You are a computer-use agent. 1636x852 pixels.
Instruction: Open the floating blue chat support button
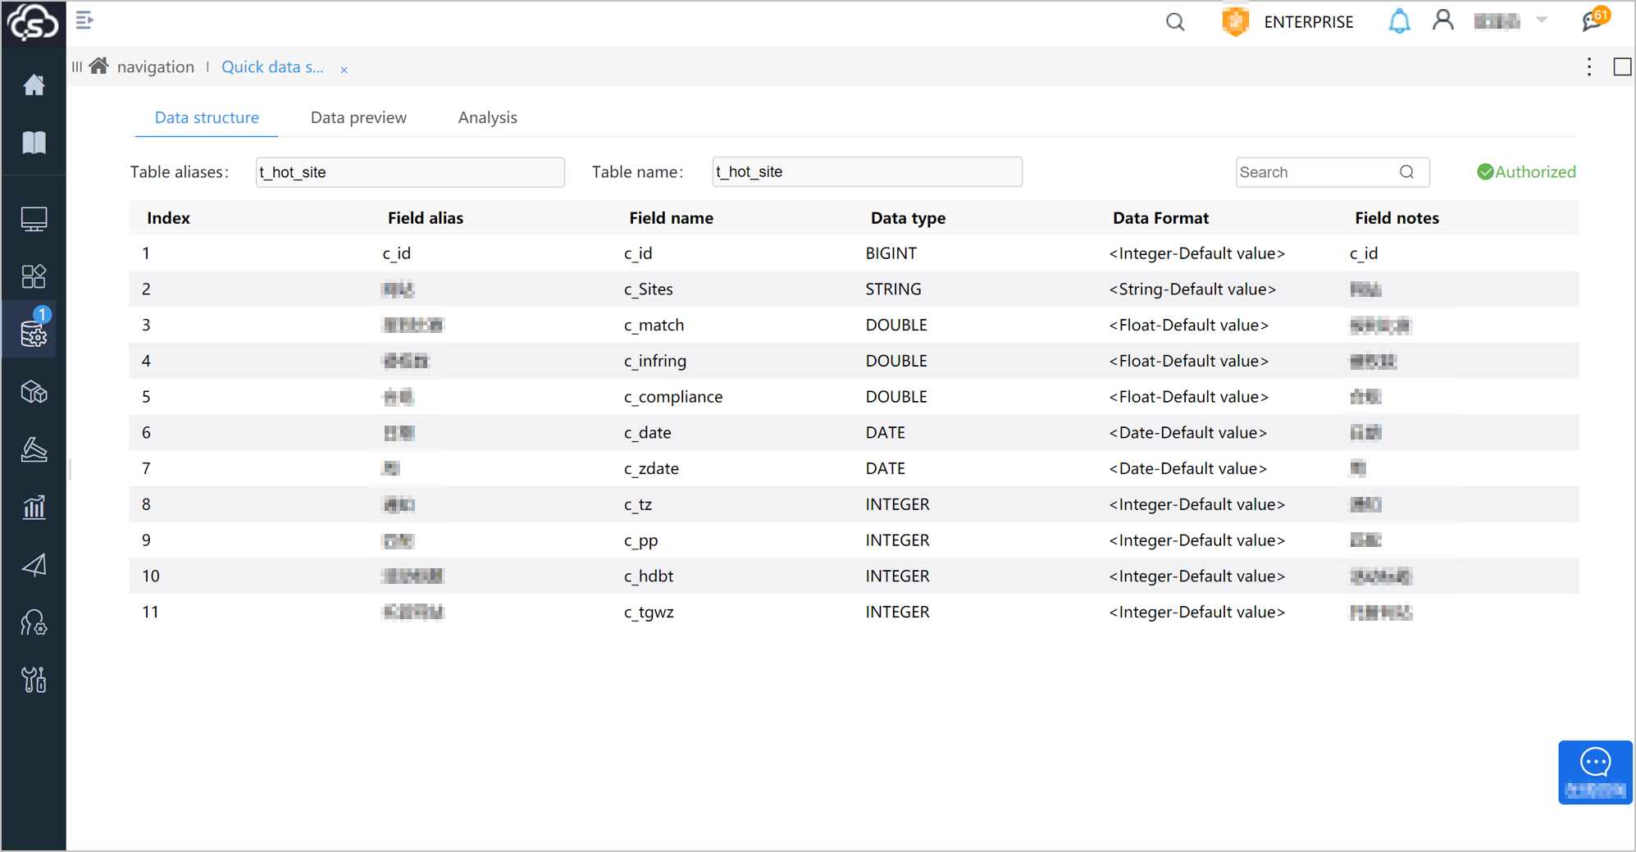point(1595,772)
